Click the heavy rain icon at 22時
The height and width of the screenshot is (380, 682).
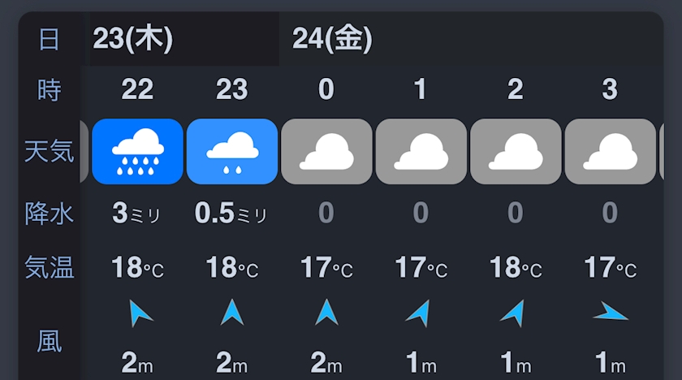click(137, 151)
